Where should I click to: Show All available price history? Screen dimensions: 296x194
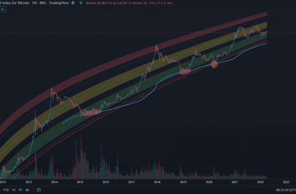tap(28, 190)
